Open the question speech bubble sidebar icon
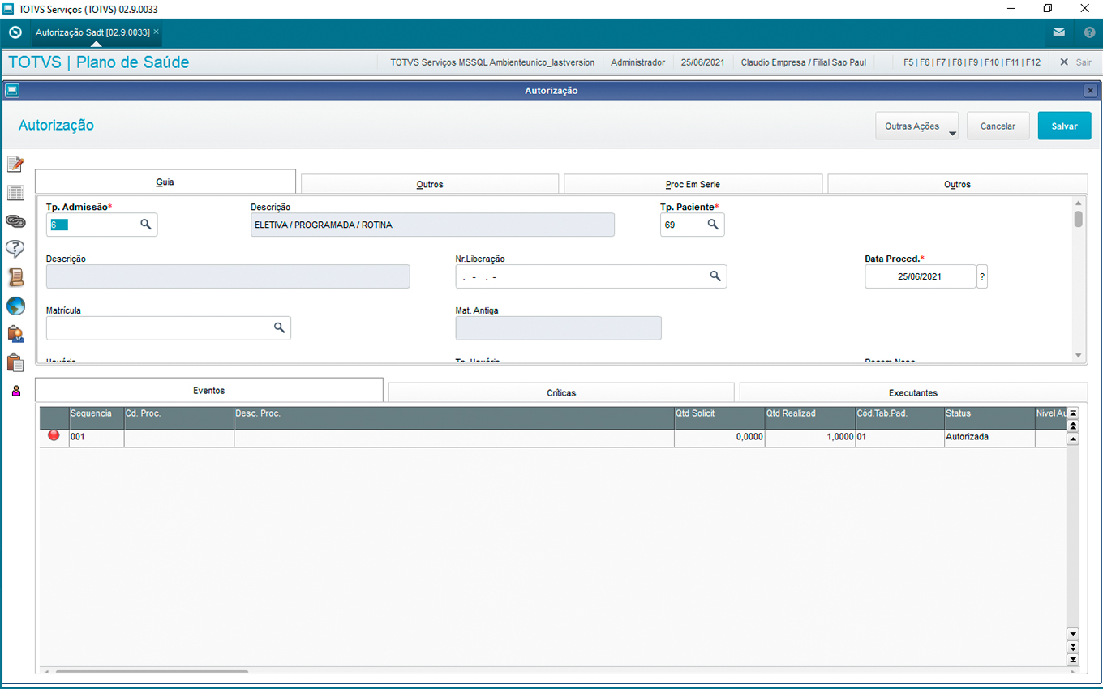Viewport: 1103px width, 689px height. click(15, 249)
